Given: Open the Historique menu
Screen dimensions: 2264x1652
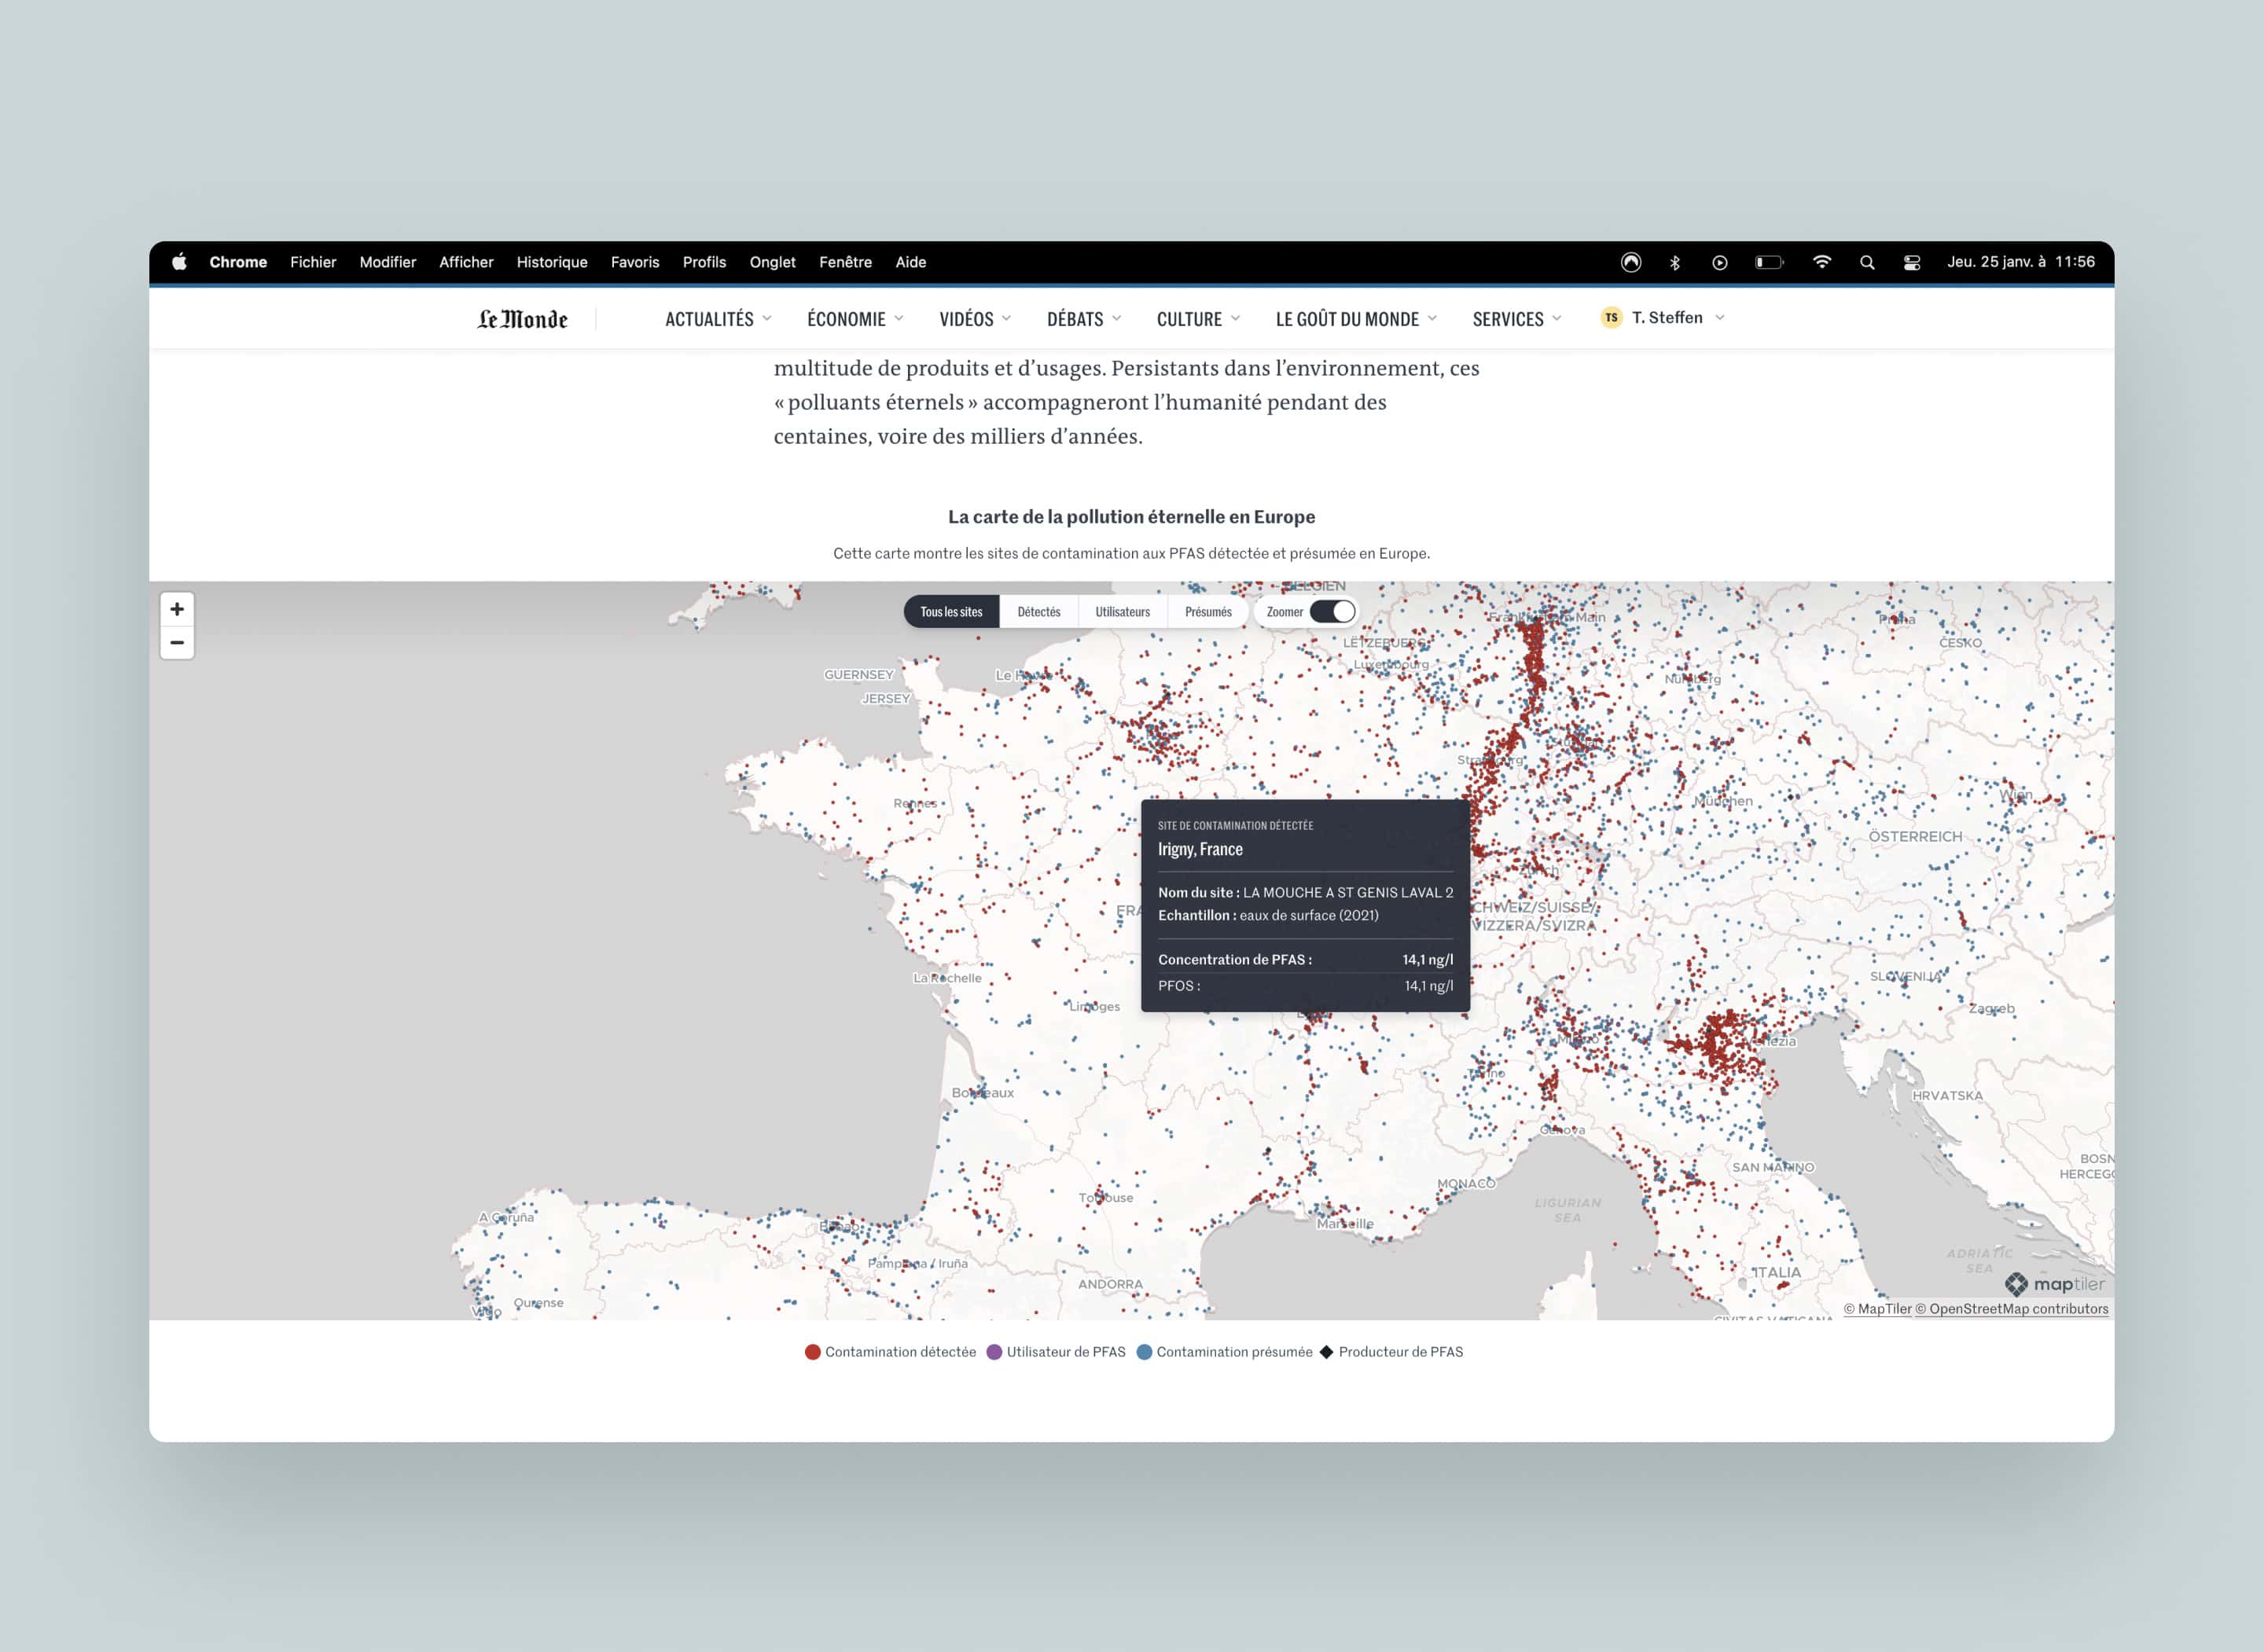Looking at the screenshot, I should (x=552, y=262).
